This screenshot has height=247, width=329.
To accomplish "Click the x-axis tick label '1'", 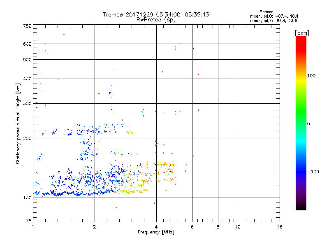I will tap(33, 227).
